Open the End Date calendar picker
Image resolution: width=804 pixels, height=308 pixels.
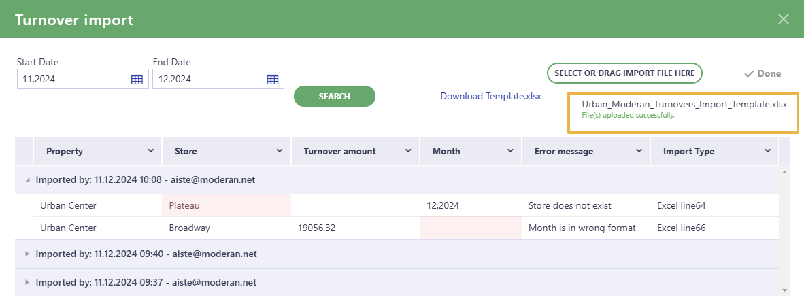pos(272,80)
